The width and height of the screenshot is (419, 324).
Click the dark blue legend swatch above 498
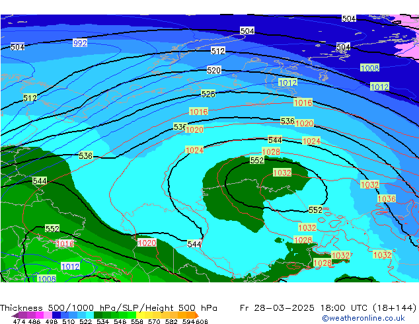point(56,315)
